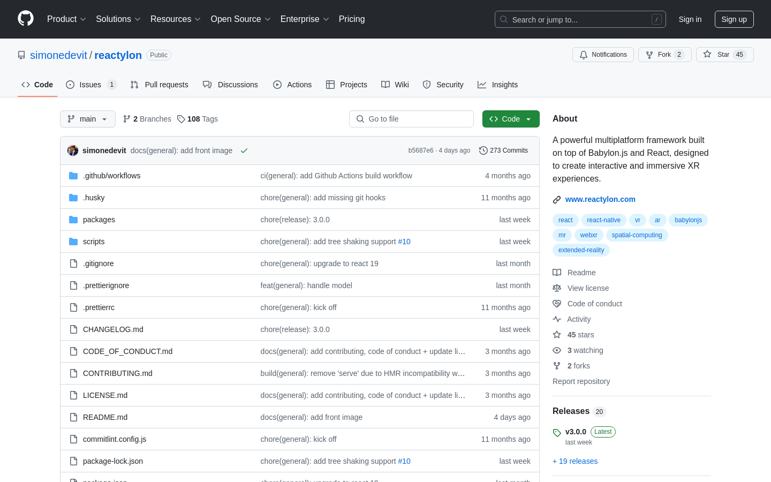Switch to the Issues tab
This screenshot has width=771, height=482.
coord(91,85)
